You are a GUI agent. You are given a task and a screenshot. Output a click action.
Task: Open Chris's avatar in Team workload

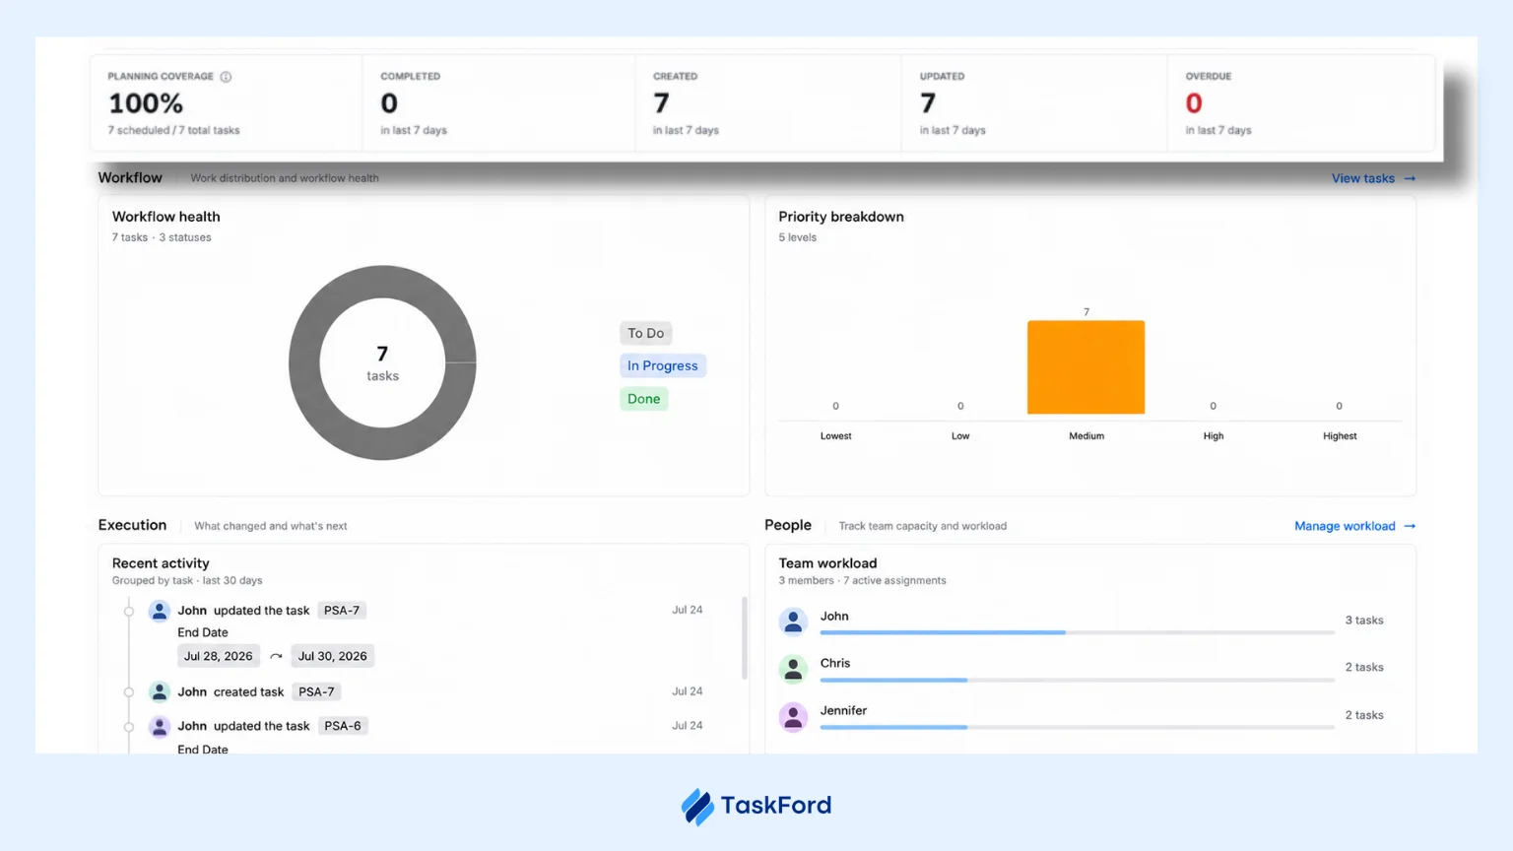click(793, 669)
